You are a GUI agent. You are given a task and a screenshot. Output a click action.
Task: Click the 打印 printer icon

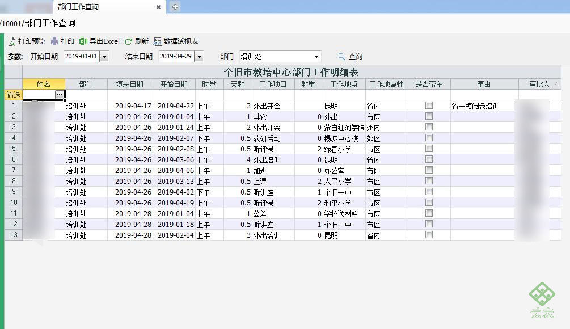(x=54, y=41)
